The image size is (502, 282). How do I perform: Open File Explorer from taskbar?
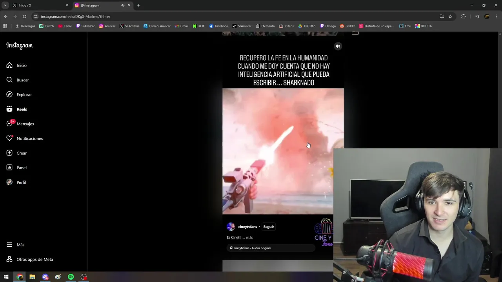click(x=33, y=277)
